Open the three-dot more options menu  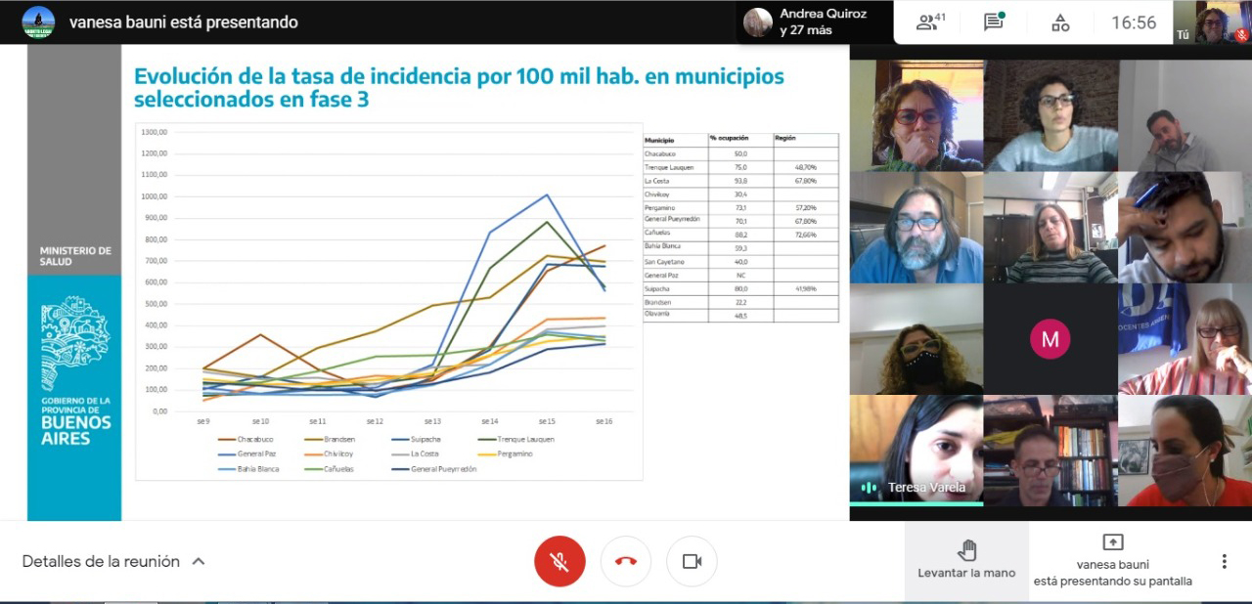(1224, 561)
